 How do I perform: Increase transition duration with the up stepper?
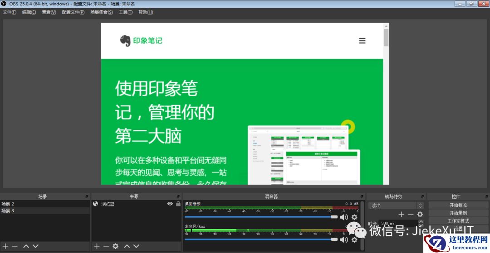point(421,221)
